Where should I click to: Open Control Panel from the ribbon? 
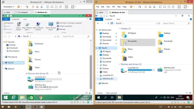[51, 26]
